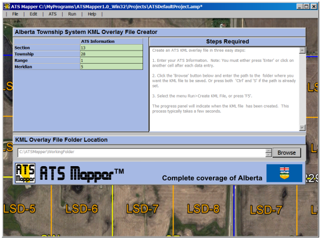
Task: Click the Steps Required heading
Action: pyautogui.click(x=228, y=42)
